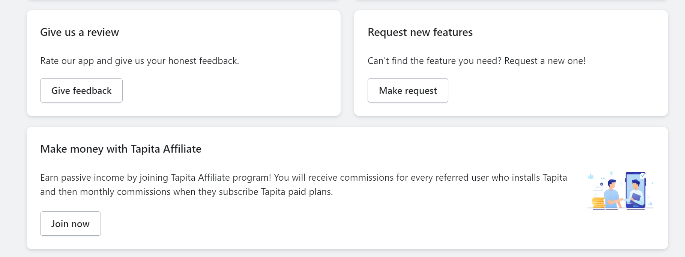Join the Tapita Affiliate program now
Viewport: 685px width, 257px height.
tap(71, 224)
